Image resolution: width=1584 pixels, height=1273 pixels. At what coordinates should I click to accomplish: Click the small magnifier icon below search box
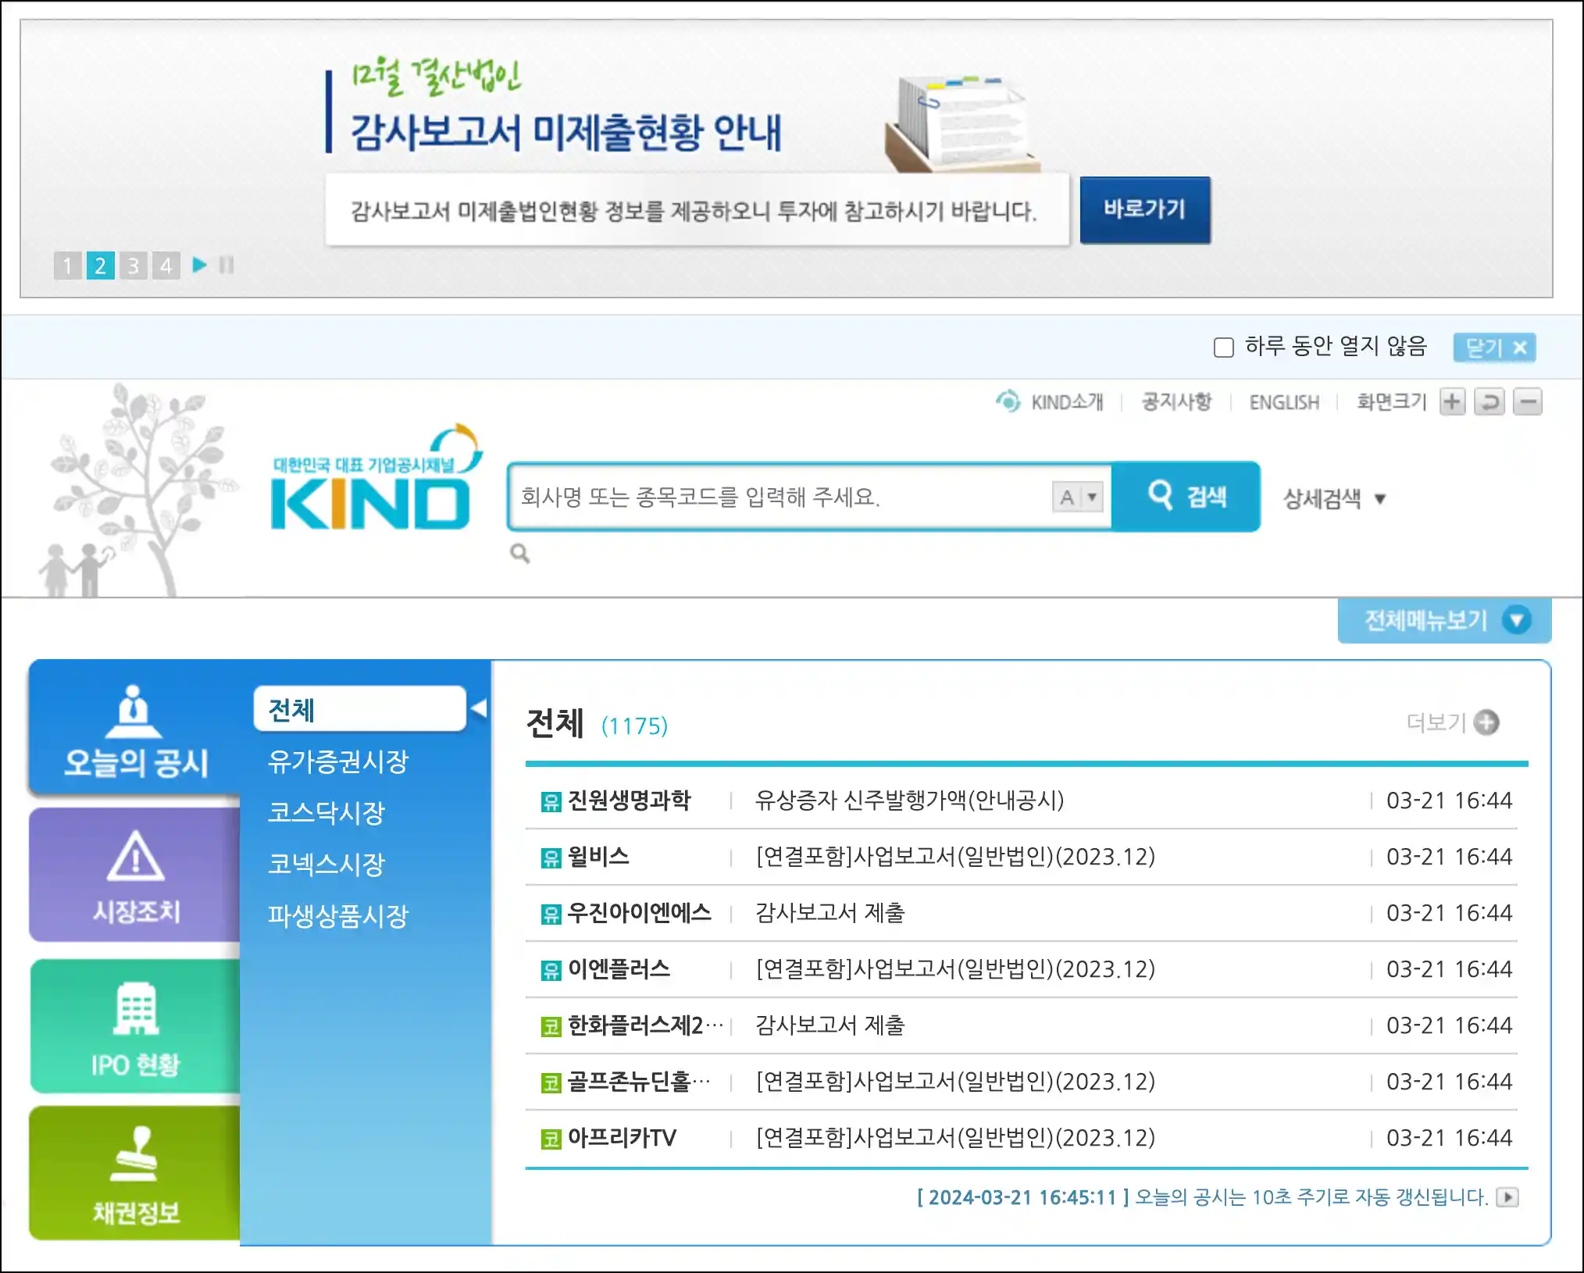520,554
